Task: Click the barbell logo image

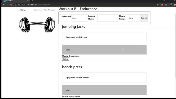Action: click(37, 24)
